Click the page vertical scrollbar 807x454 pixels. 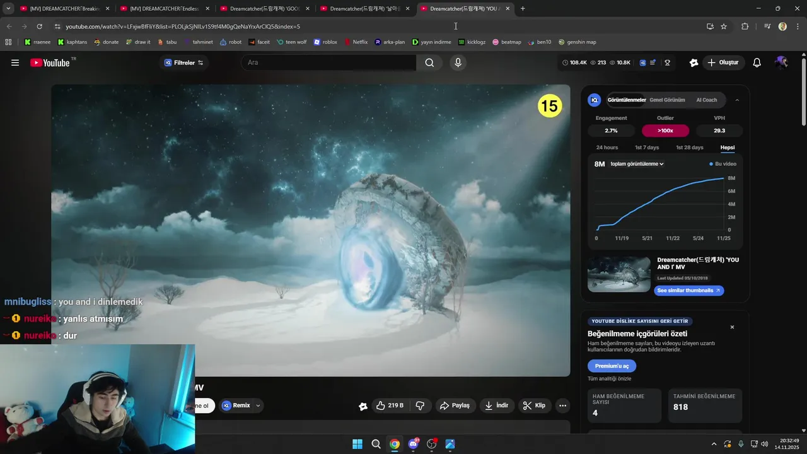click(803, 91)
